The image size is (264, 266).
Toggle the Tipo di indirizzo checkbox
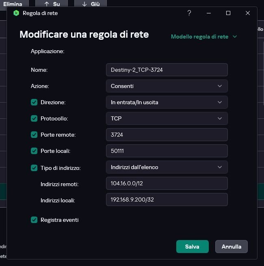[34, 167]
